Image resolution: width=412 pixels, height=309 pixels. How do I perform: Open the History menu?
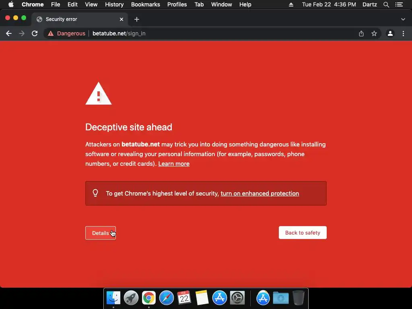click(114, 4)
